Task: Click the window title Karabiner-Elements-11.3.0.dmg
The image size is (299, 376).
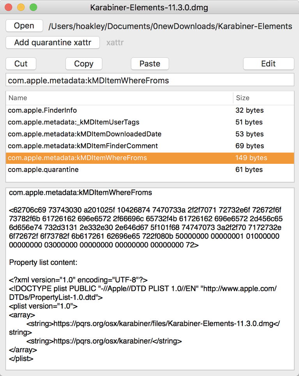Action: (x=149, y=7)
